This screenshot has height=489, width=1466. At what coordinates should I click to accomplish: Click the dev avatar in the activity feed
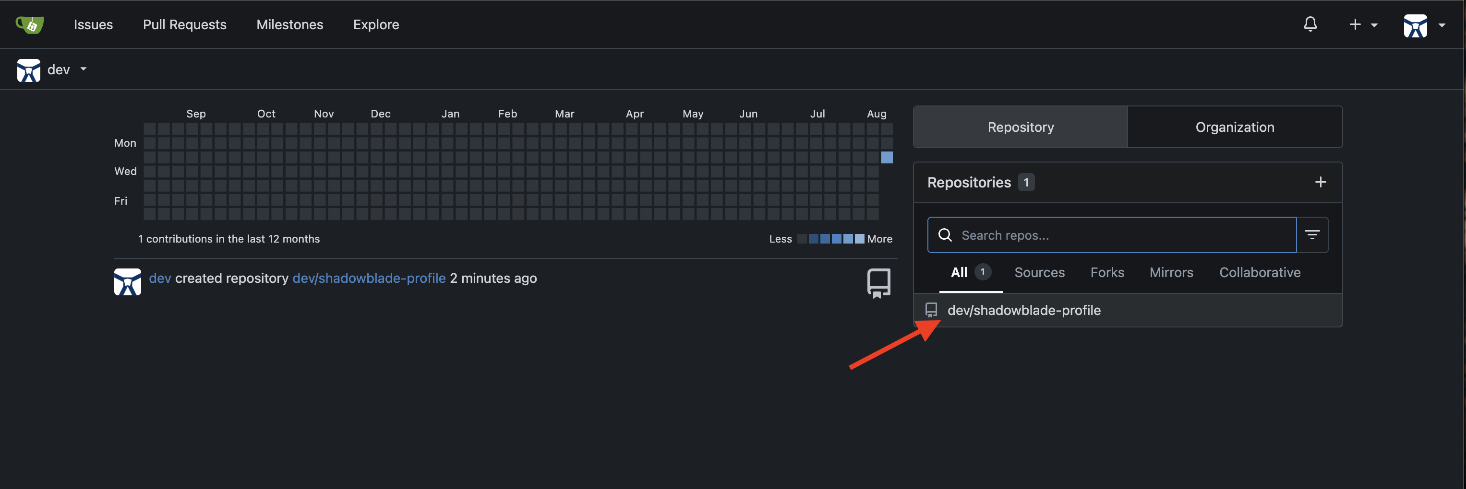coord(128,281)
